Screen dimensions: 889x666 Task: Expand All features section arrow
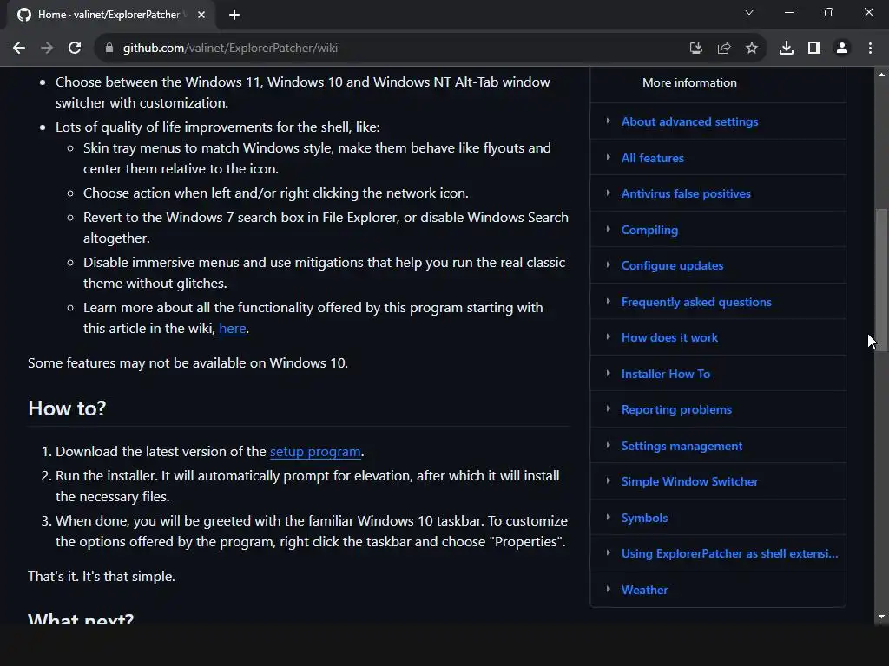[609, 157]
